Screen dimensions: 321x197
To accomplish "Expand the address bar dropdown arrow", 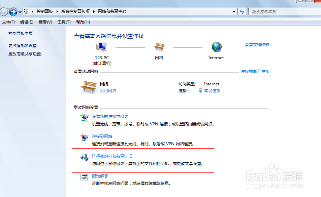I will click(x=234, y=11).
